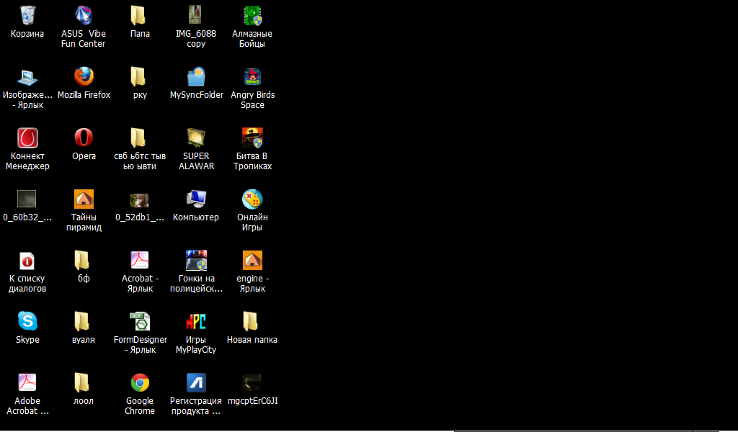Viewport: 738px width, 432px height.
Task: Open the свб ьбтс тыв ью ывти folder
Action: (x=139, y=138)
